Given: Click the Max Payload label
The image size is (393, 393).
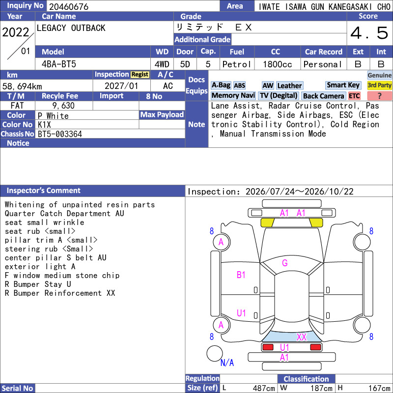Looking at the screenshot, I should [x=162, y=114].
